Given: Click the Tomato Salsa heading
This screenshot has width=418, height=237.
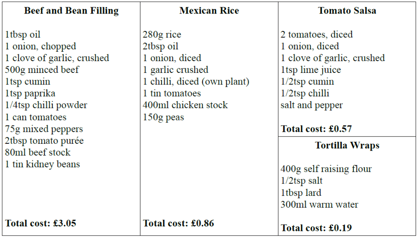Looking at the screenshot, I should point(347,11).
